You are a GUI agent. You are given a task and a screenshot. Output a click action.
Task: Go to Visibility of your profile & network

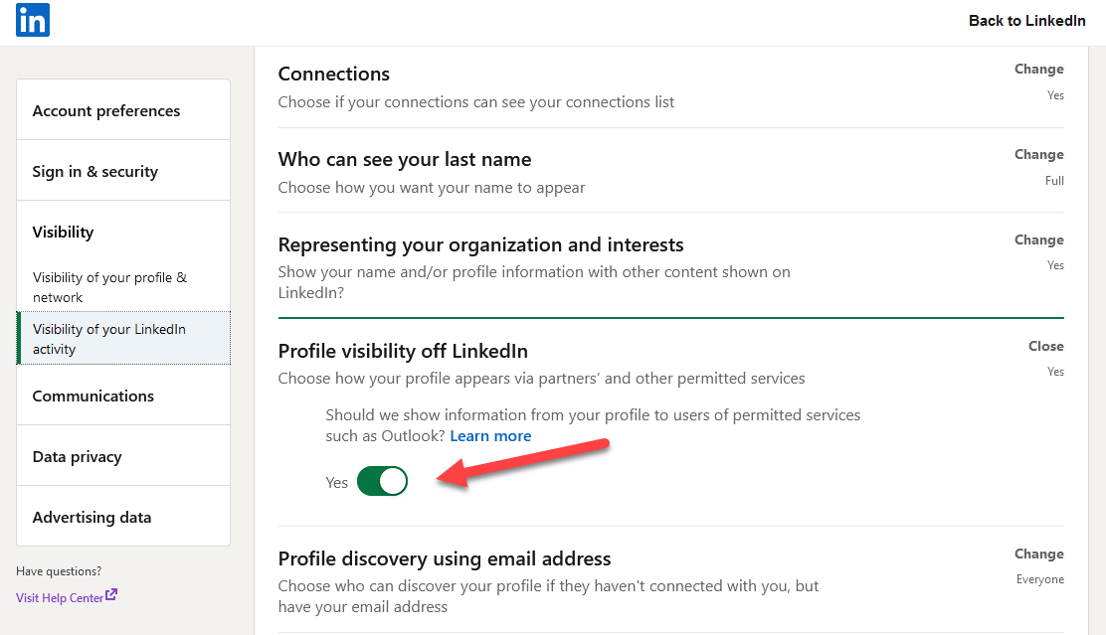click(x=109, y=287)
